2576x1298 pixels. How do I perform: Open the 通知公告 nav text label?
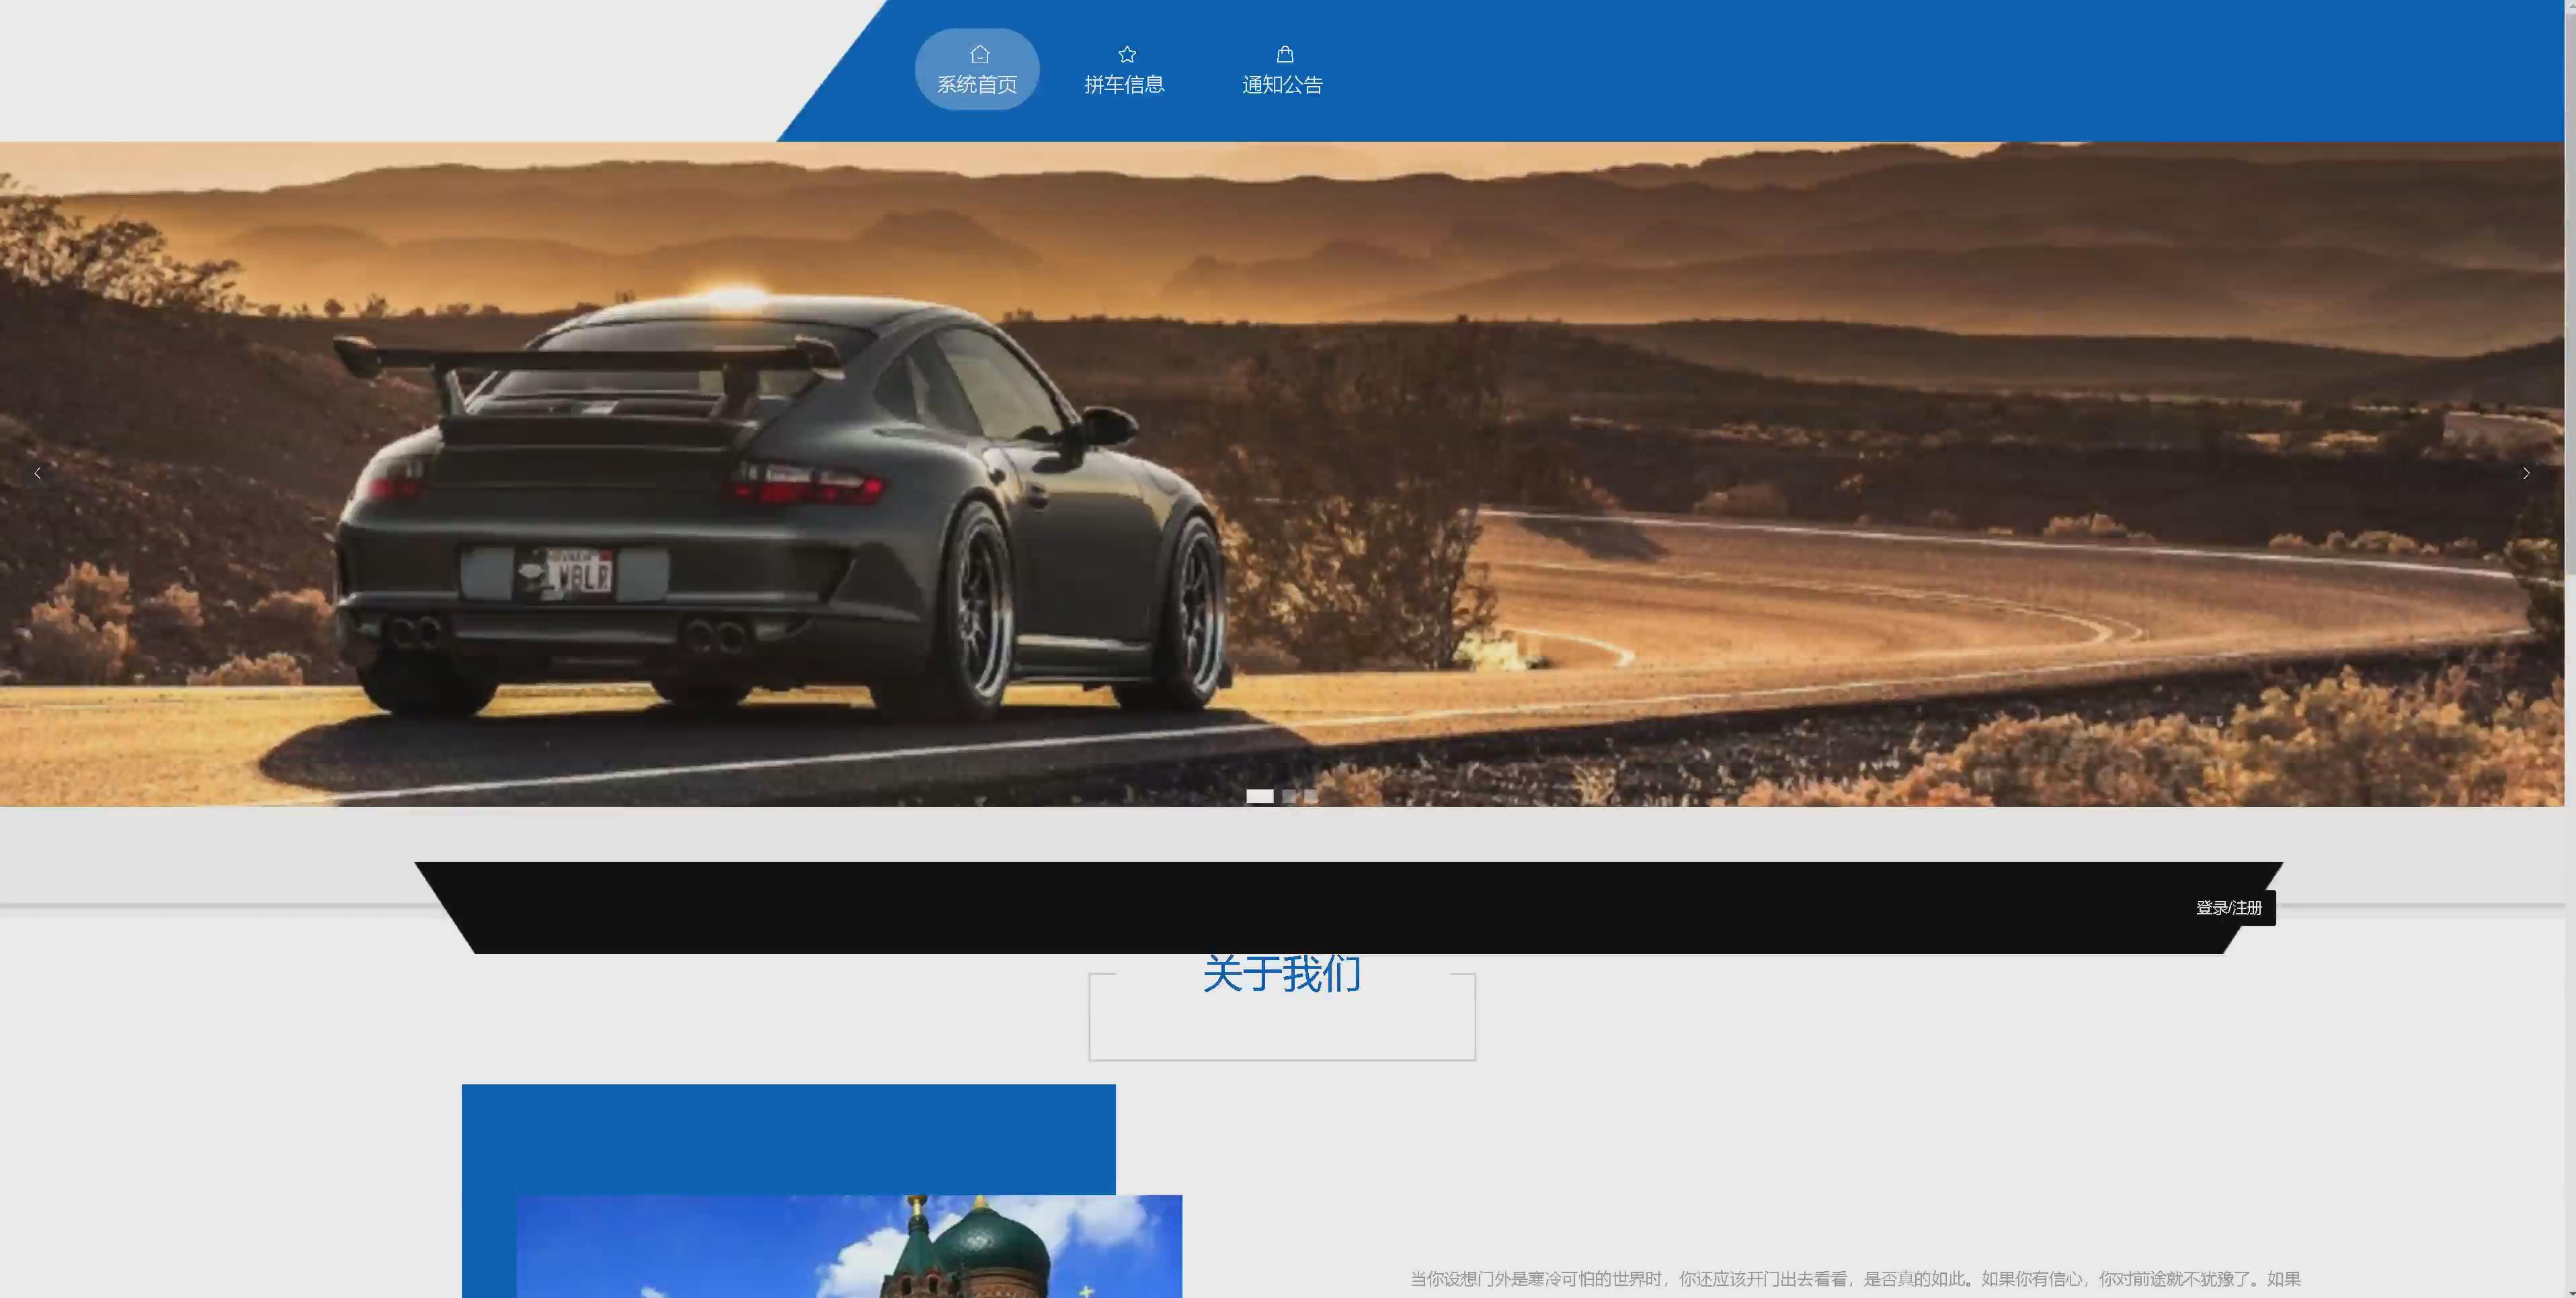(1282, 85)
